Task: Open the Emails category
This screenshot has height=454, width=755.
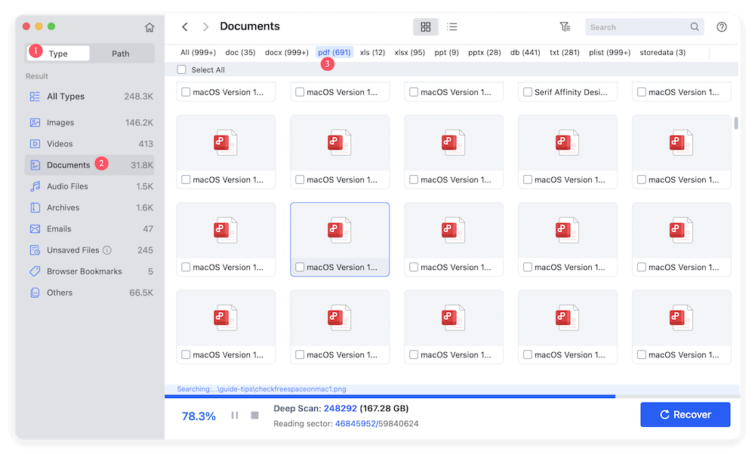Action: coord(66,228)
